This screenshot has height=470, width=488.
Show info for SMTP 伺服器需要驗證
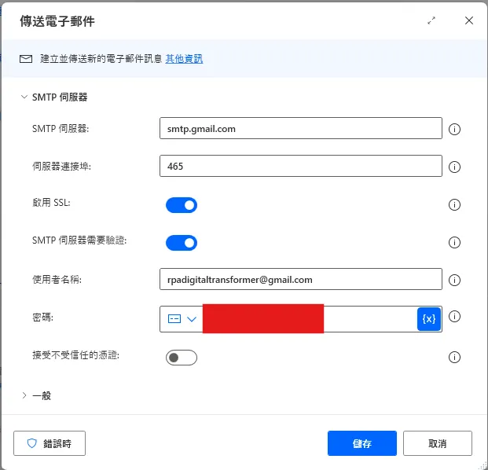click(x=453, y=243)
